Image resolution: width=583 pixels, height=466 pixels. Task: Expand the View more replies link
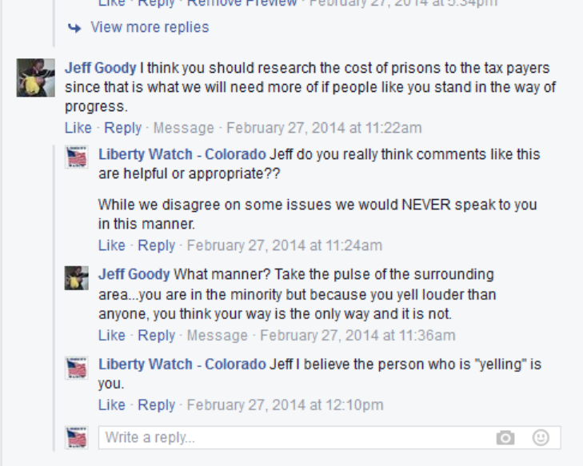coord(150,27)
